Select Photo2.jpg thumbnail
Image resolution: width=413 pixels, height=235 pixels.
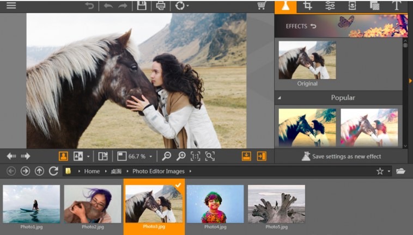[x=93, y=204]
